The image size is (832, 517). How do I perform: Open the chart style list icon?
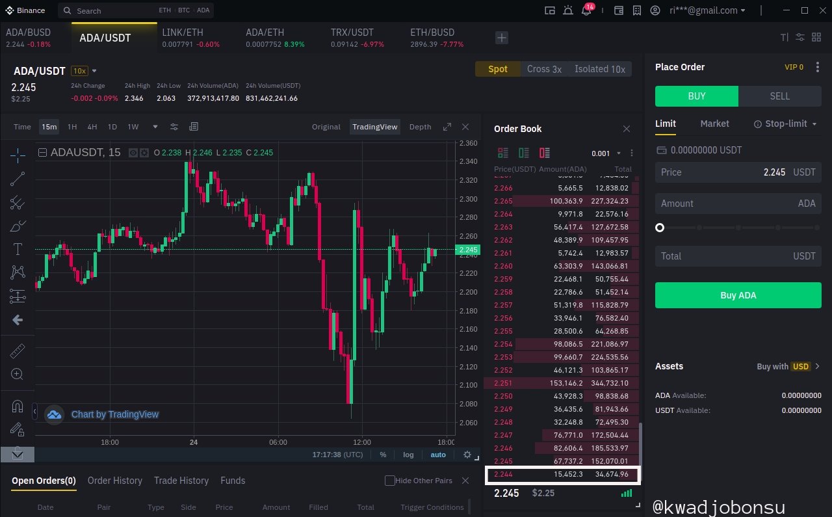(194, 127)
